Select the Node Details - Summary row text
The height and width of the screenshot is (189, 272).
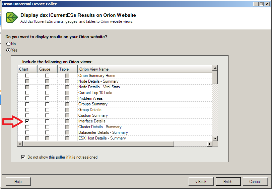pyautogui.click(x=98, y=81)
